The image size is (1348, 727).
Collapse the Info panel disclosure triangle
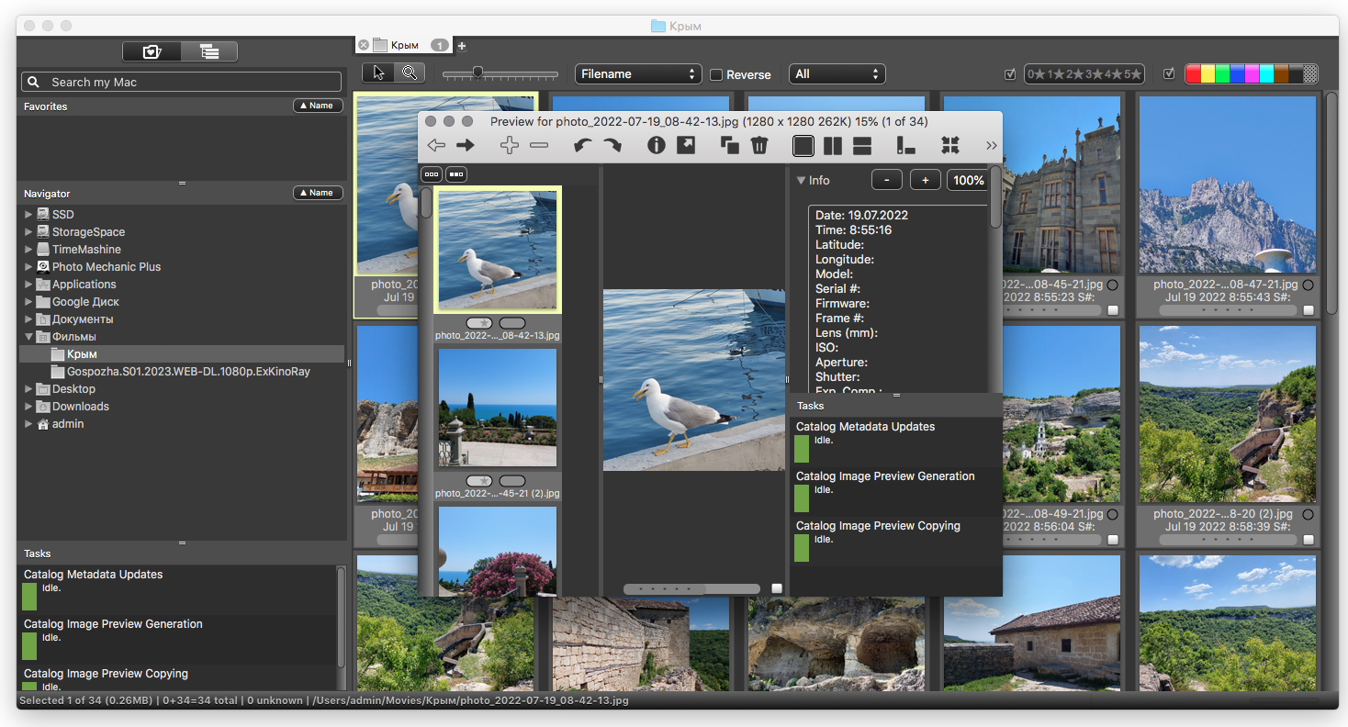pyautogui.click(x=801, y=181)
